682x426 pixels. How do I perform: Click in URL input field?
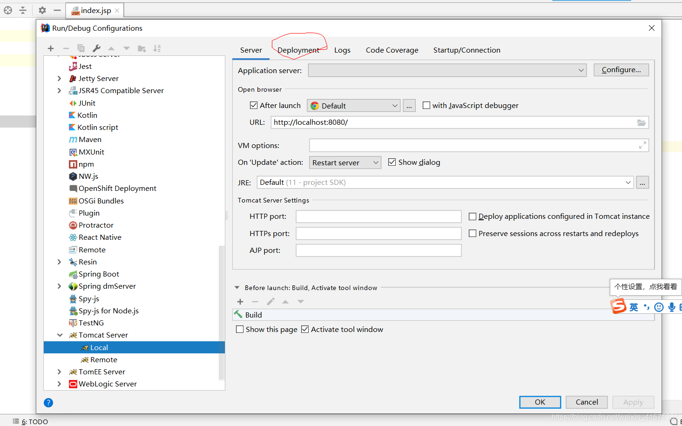click(459, 122)
